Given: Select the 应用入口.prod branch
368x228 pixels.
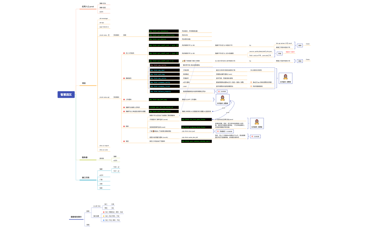Looking at the screenshot, I should (88, 7).
